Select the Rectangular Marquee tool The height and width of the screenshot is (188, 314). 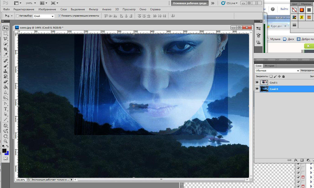click(x=5, y=33)
